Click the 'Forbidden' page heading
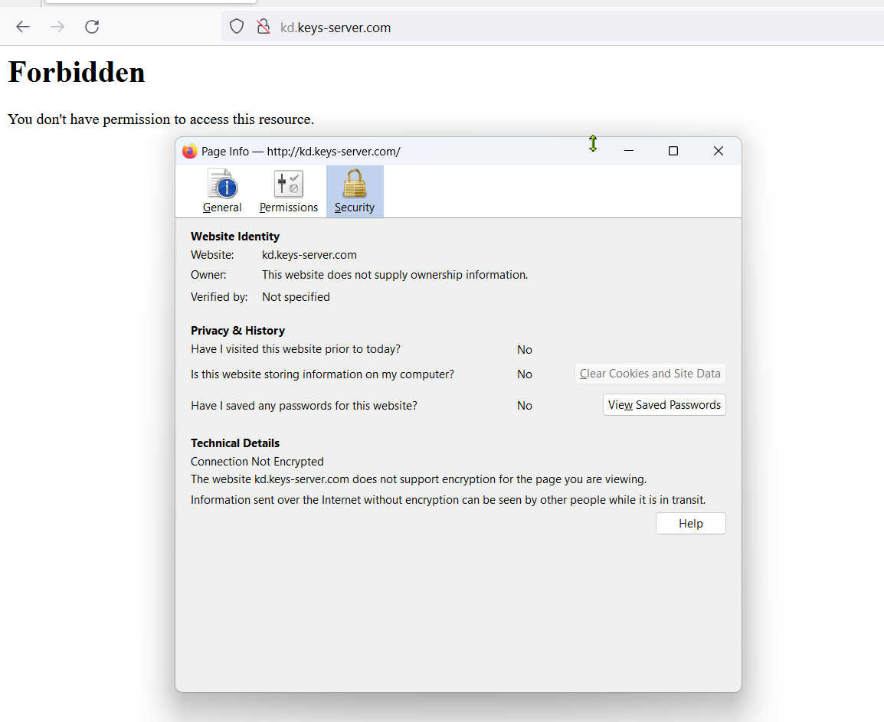The image size is (884, 722). (76, 72)
